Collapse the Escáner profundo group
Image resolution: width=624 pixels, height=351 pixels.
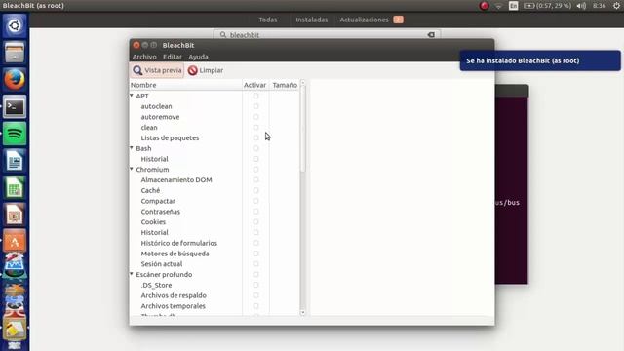132,274
